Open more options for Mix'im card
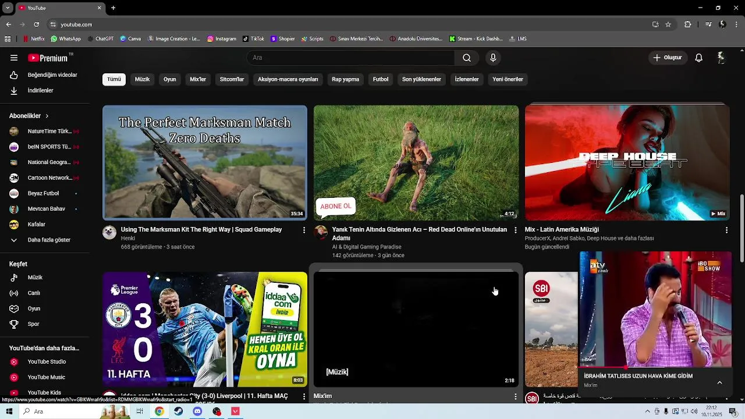This screenshot has height=419, width=745. (x=515, y=397)
